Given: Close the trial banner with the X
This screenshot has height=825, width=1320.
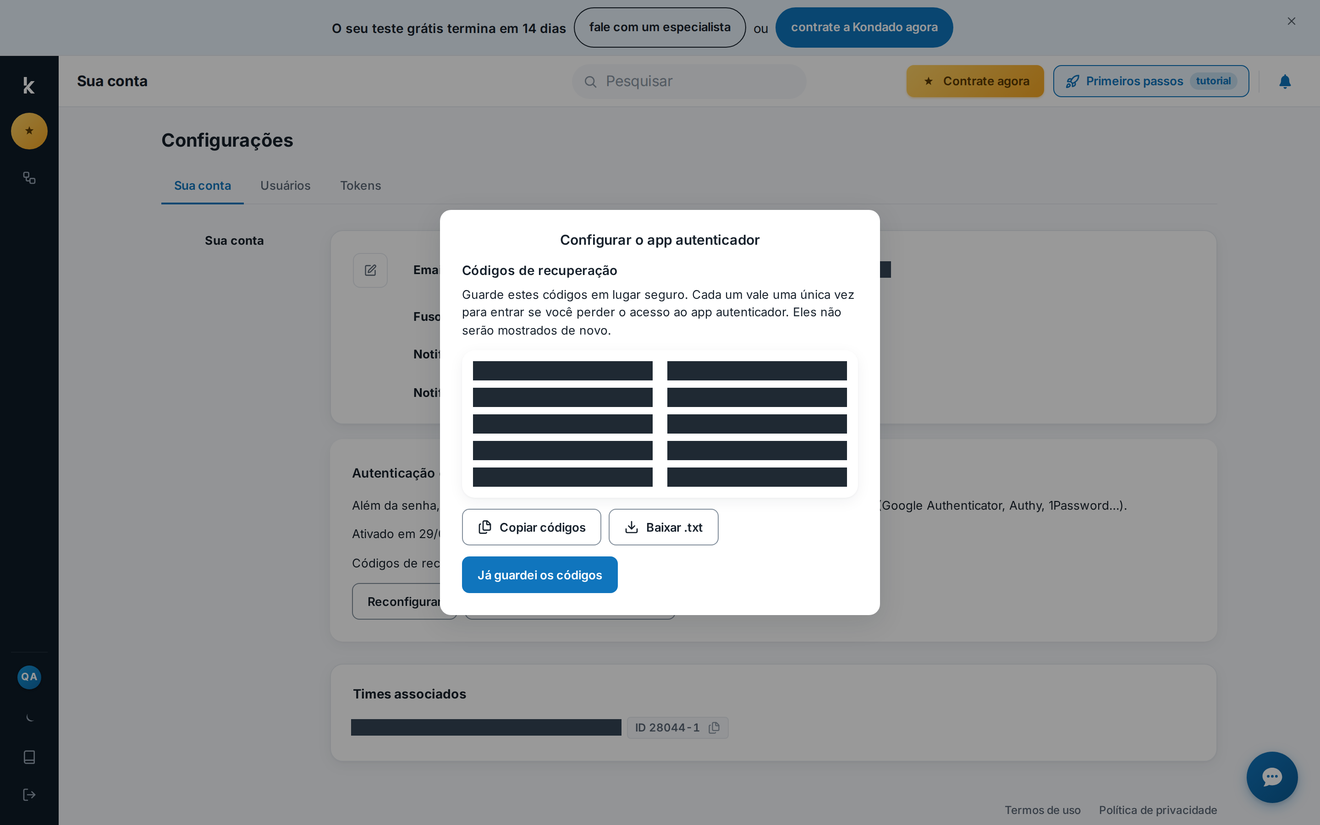Looking at the screenshot, I should click(1291, 21).
